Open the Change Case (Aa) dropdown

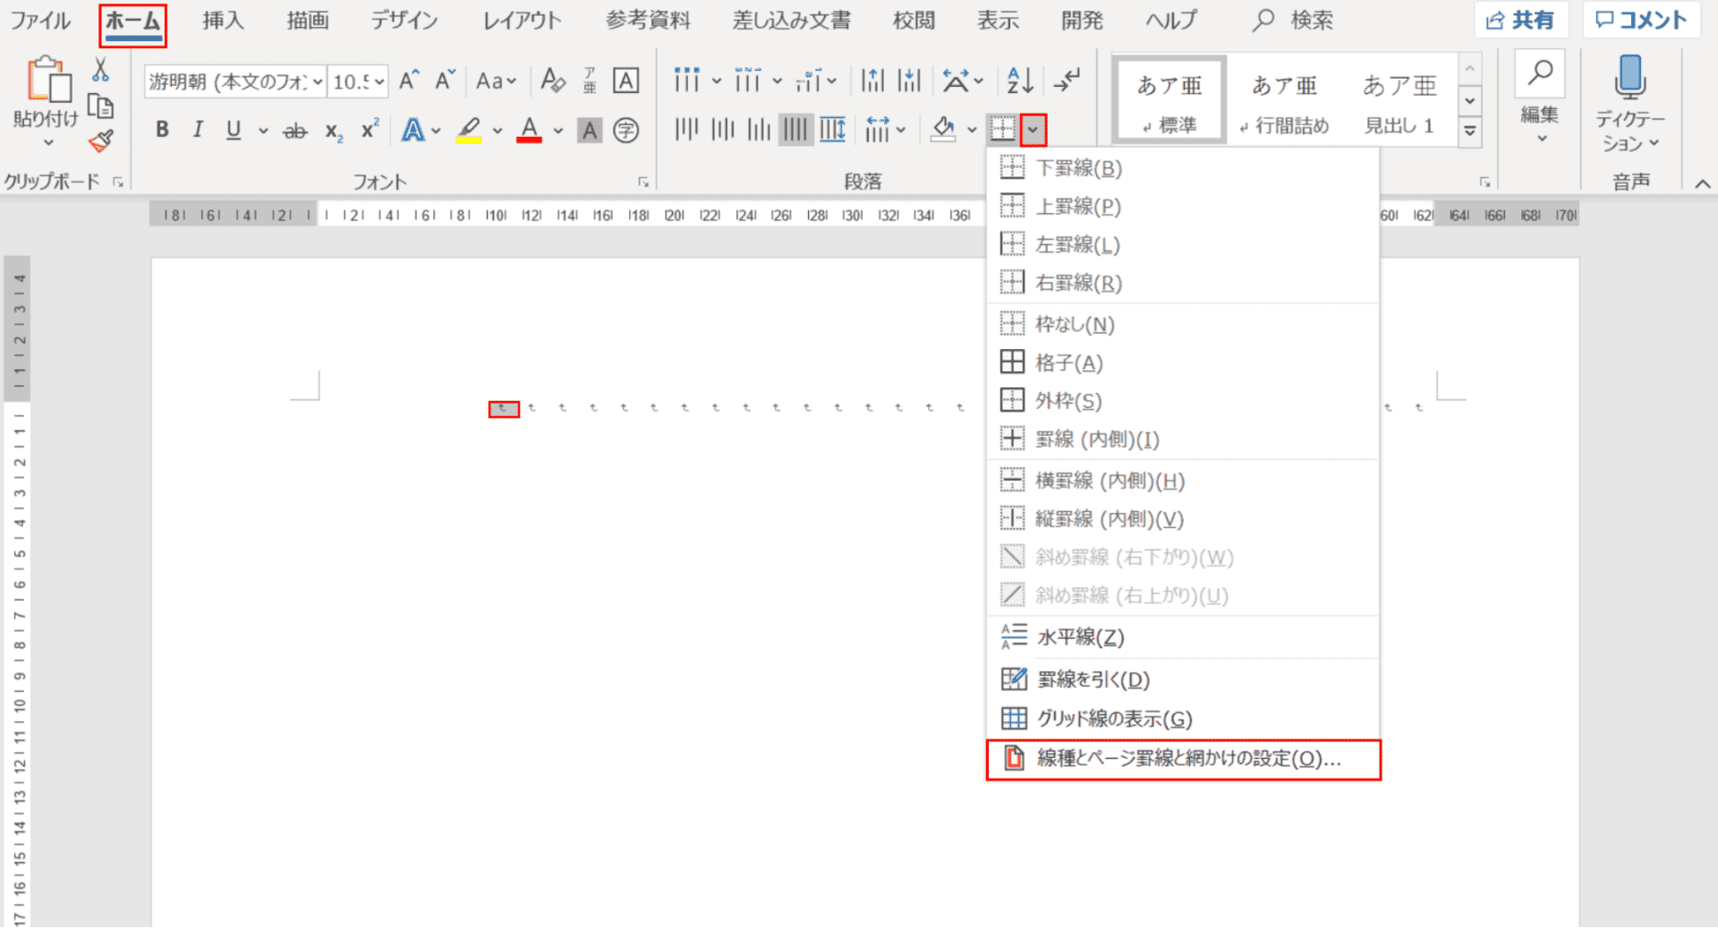pos(496,81)
